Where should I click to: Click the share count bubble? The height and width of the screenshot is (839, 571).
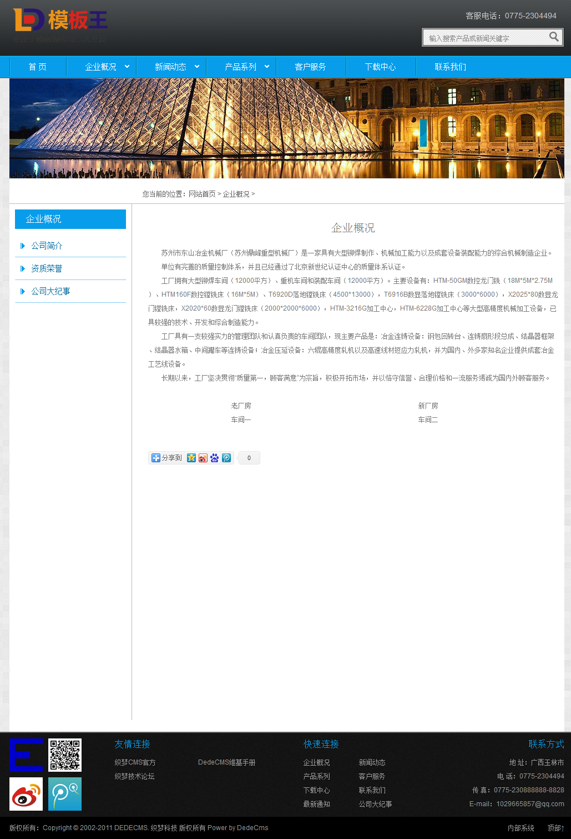[x=249, y=458]
